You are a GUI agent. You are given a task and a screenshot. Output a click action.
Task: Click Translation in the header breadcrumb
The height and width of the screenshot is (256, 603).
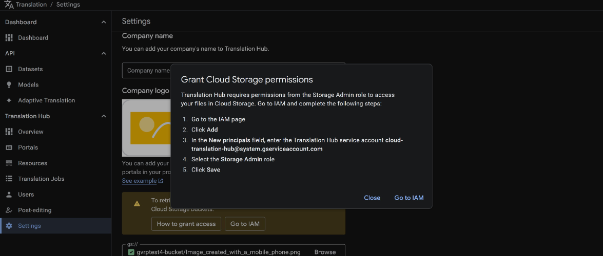click(31, 5)
